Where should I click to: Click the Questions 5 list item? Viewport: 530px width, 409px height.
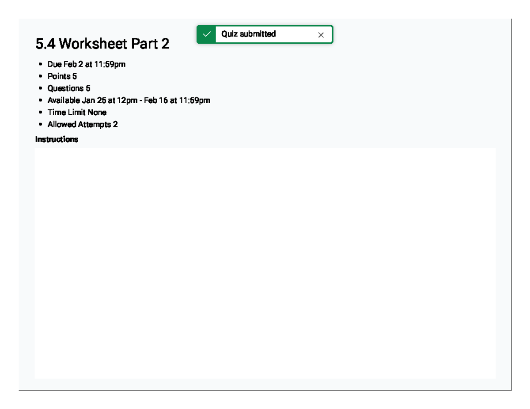pos(69,88)
